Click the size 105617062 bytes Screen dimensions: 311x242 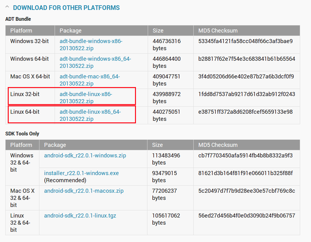click(166, 219)
